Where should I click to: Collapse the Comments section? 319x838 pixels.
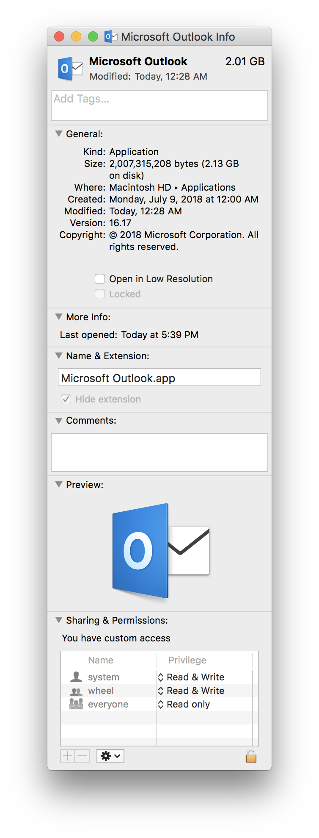point(59,420)
